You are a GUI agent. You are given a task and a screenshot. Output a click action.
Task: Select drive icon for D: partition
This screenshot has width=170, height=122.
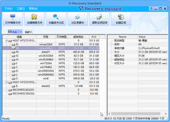(x=13, y=45)
